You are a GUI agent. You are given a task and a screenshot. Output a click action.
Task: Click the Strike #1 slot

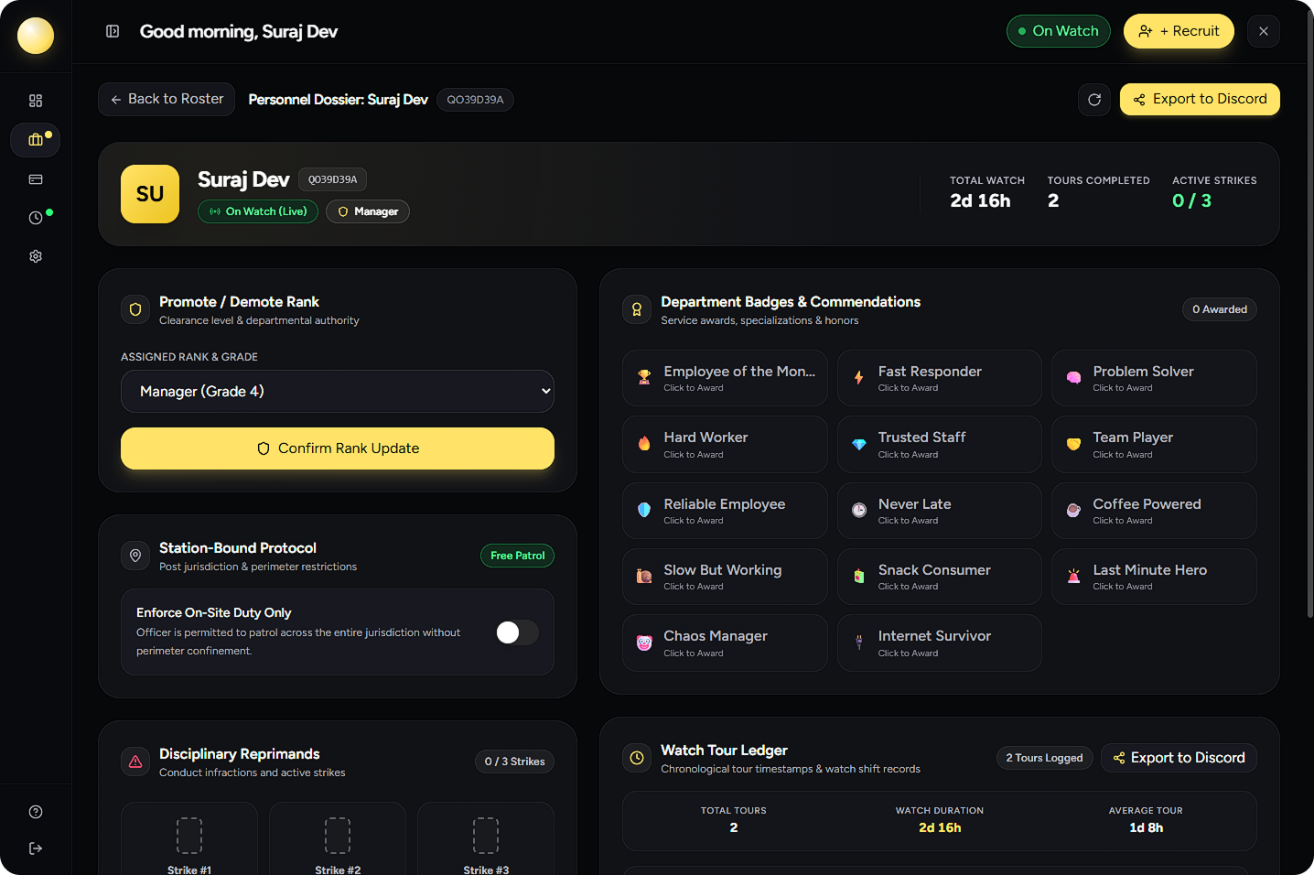pos(189,838)
